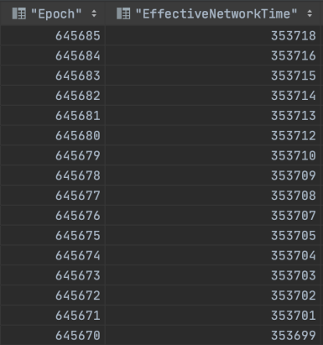Select Epoch cell 645685
This screenshot has width=323, height=345.
point(53,36)
